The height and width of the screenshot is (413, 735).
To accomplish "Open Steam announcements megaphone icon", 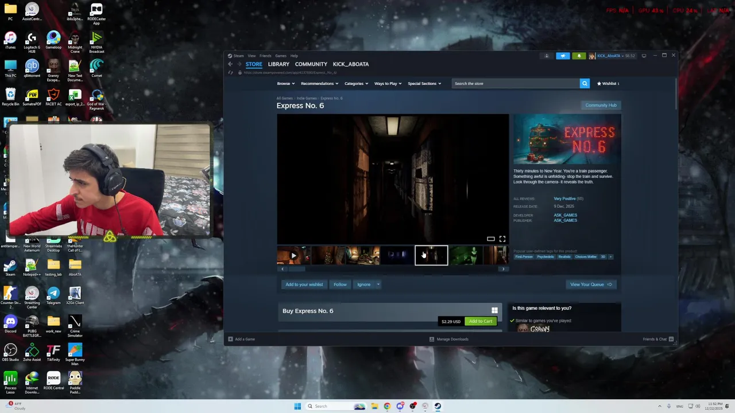I will point(563,56).
